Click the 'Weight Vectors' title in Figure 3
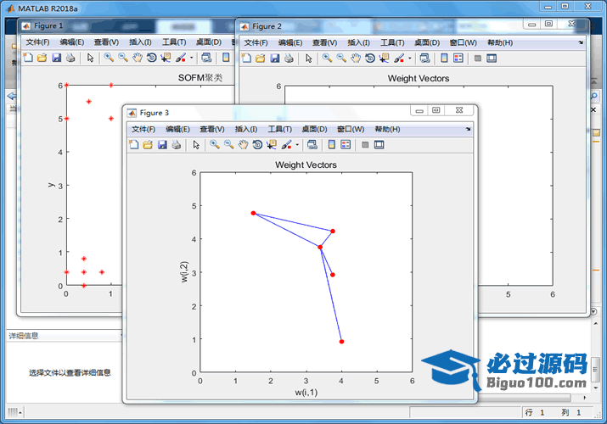The width and height of the screenshot is (607, 424). [x=306, y=165]
